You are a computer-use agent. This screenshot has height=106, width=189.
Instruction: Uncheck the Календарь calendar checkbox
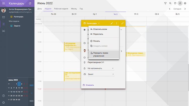[12, 17]
